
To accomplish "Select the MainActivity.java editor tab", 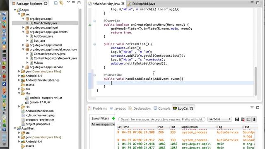I will [x=106, y=4].
